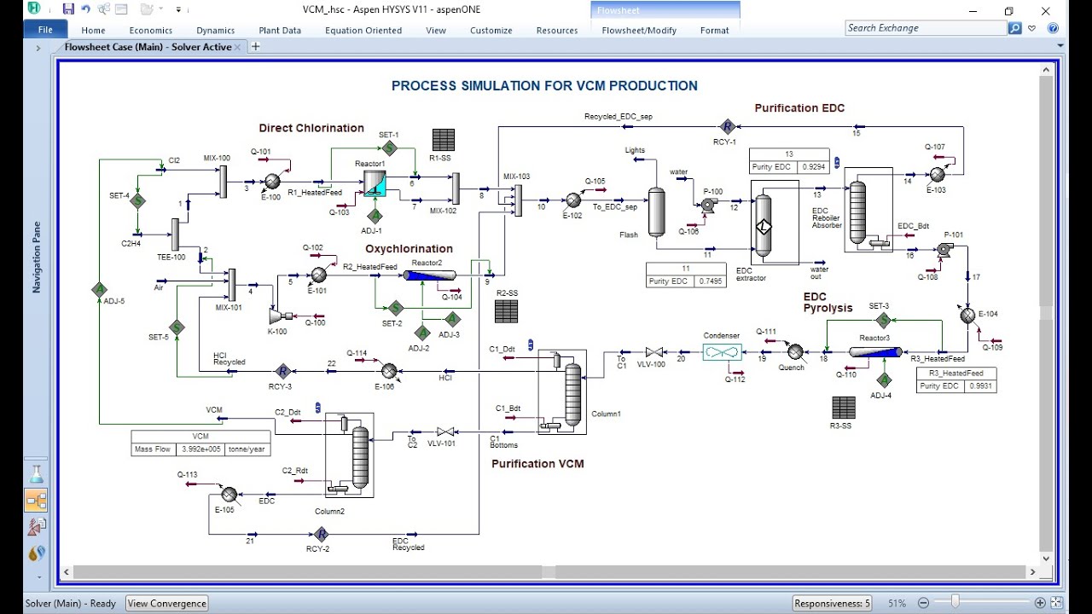Image resolution: width=1092 pixels, height=614 pixels.
Task: Zoom out with the minus button
Action: (x=923, y=603)
